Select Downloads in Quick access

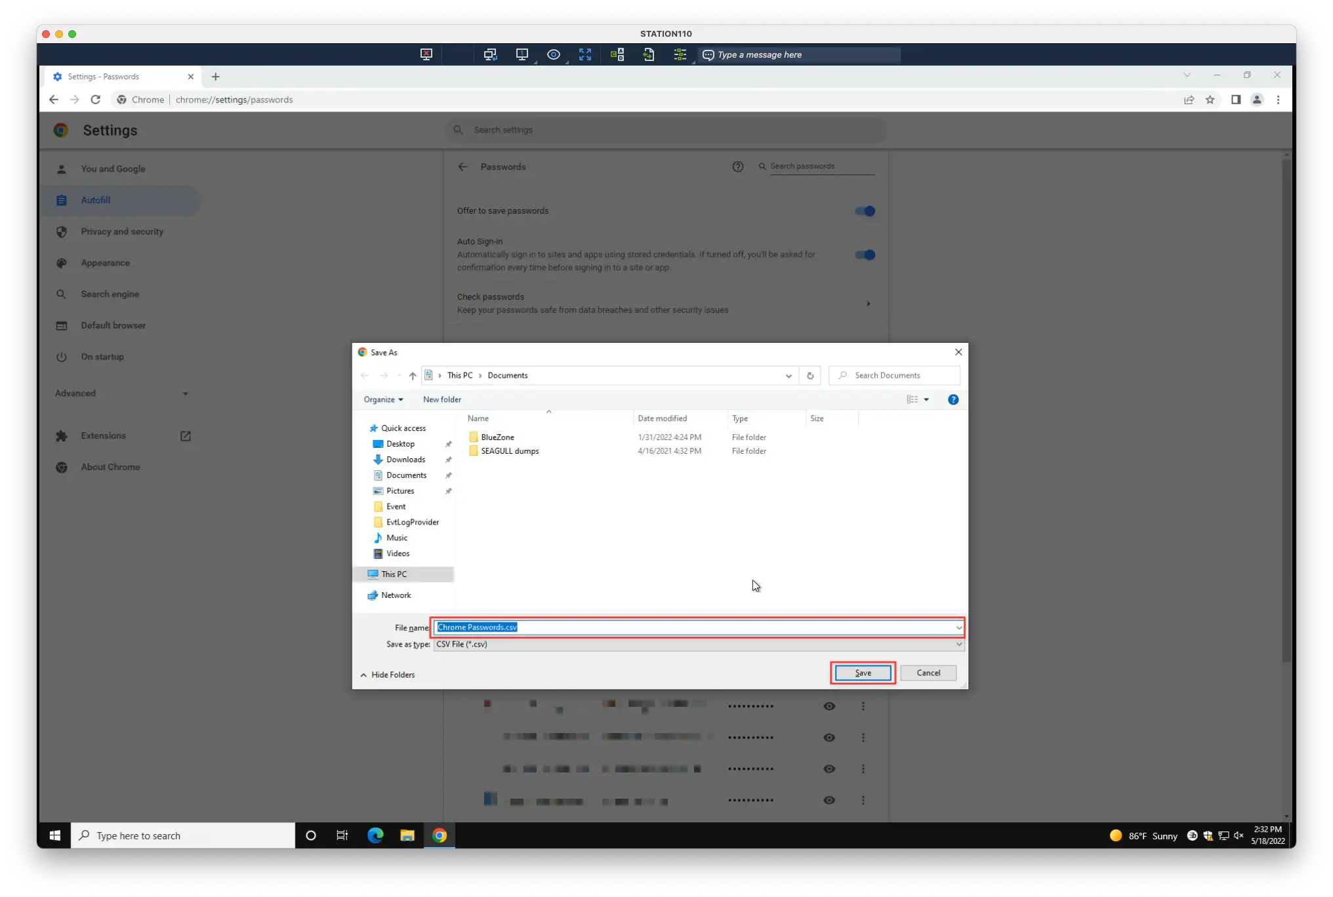click(x=405, y=460)
